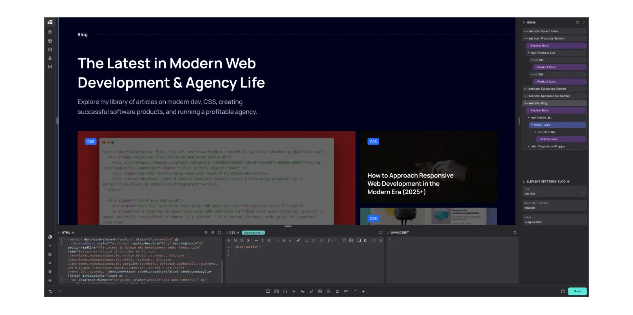
Task: Click the class input field with blog-section
Action: (x=555, y=222)
